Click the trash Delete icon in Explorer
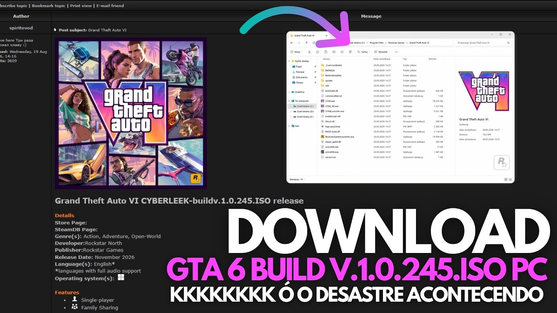557x313 pixels. point(350,52)
